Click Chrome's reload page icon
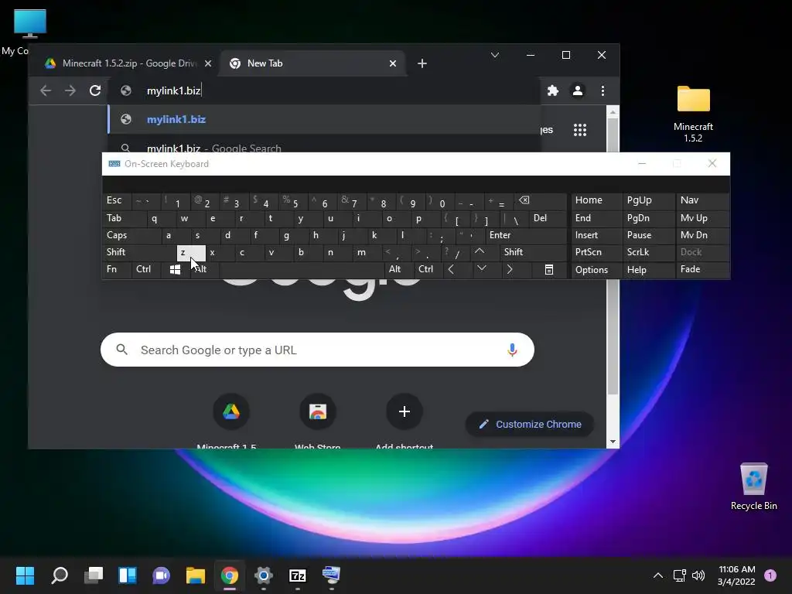The width and height of the screenshot is (792, 594). pyautogui.click(x=95, y=90)
